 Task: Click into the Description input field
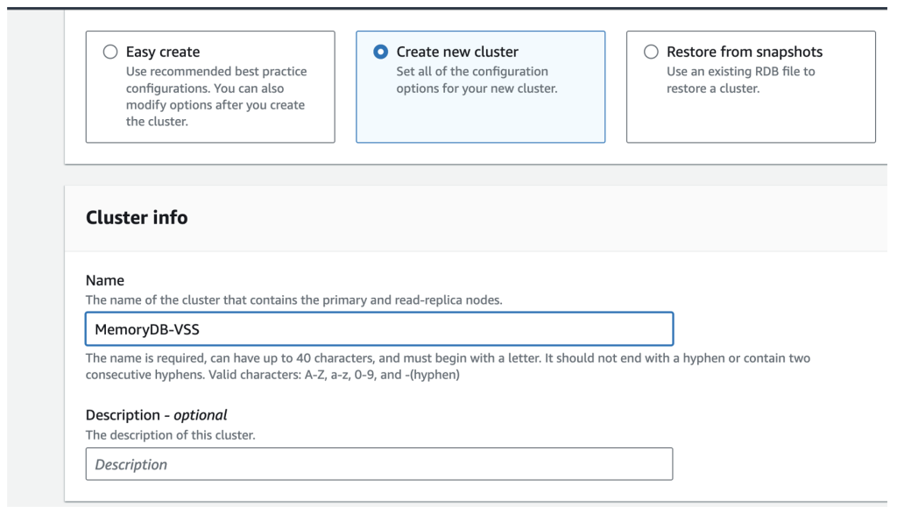(x=378, y=464)
